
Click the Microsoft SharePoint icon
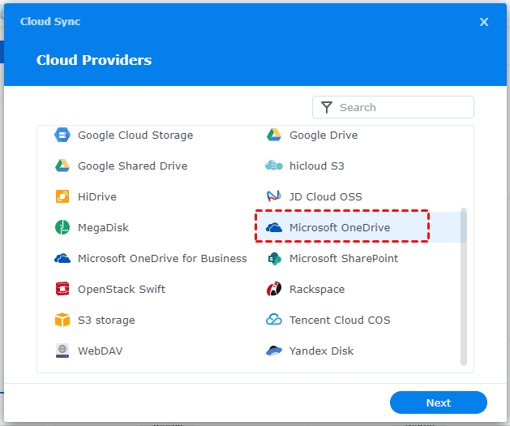point(274,259)
